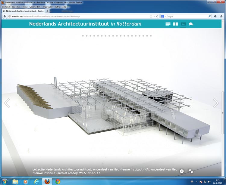Screen dimensions: 226x185
Task: Focus the Google search field
Action: point(187,17)
